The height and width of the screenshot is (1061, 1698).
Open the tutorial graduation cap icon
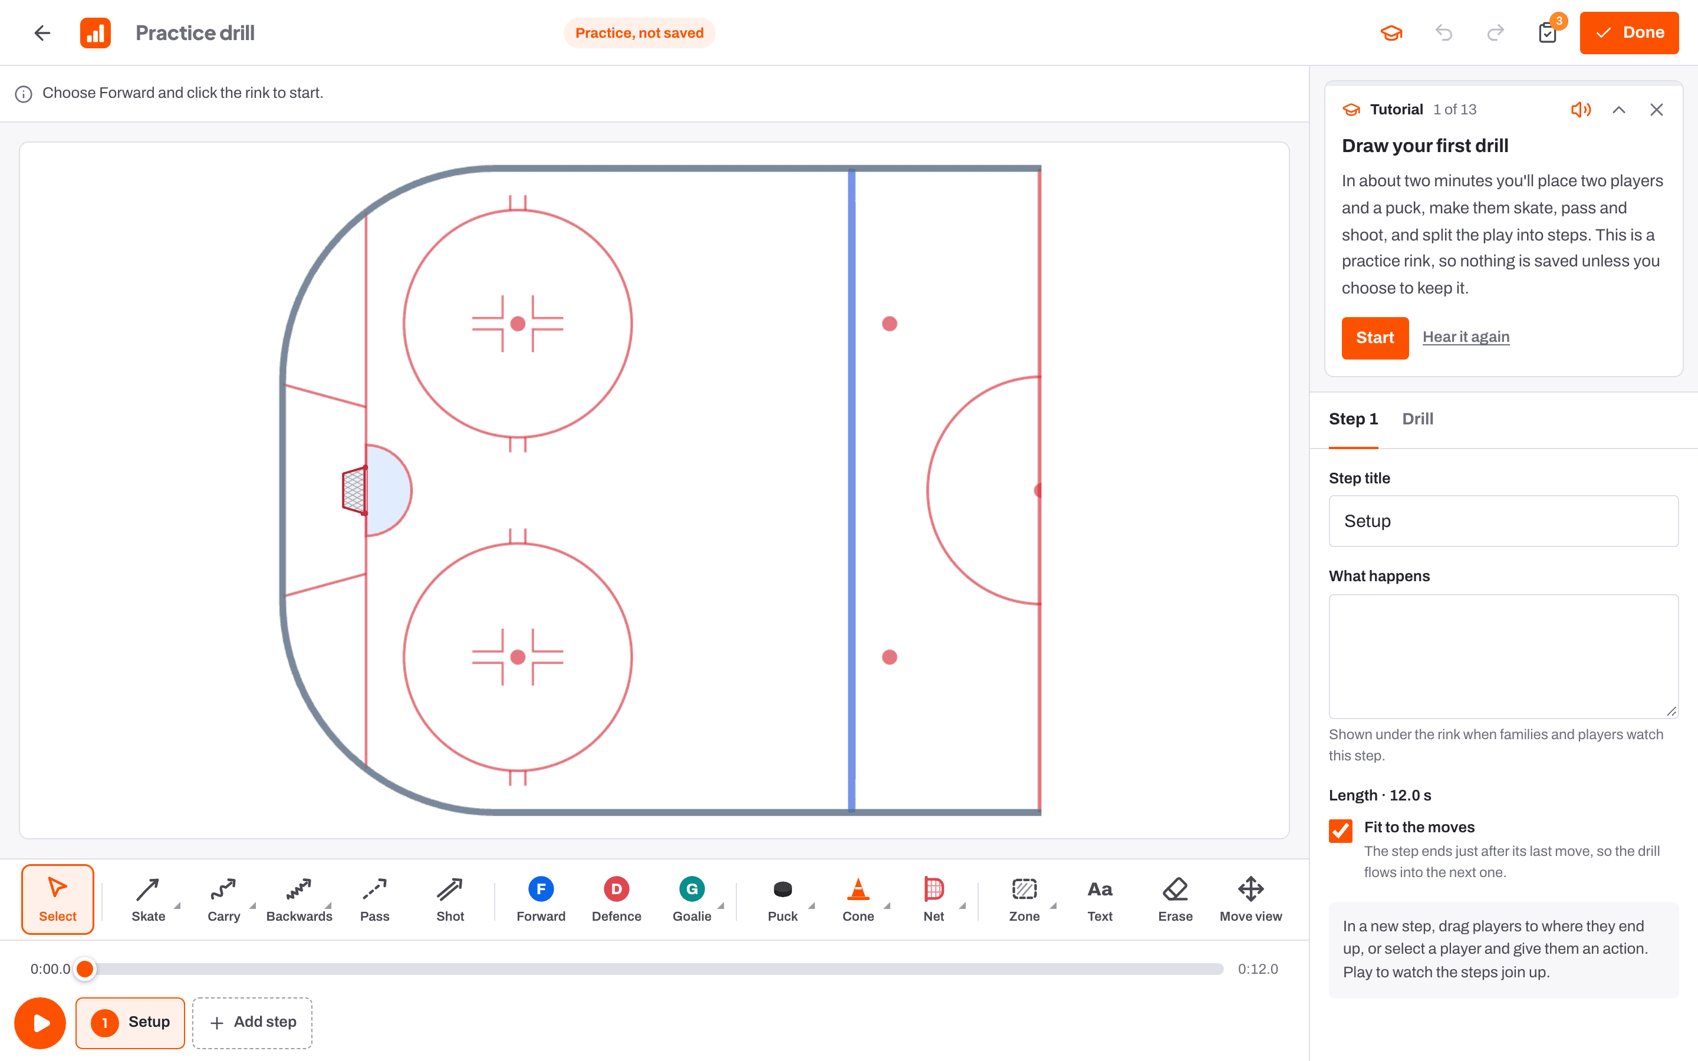[1391, 32]
